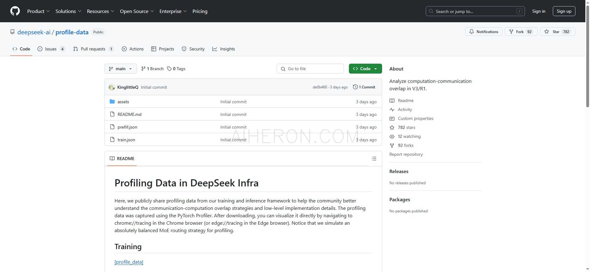View the 1 Branch link

coord(152,69)
